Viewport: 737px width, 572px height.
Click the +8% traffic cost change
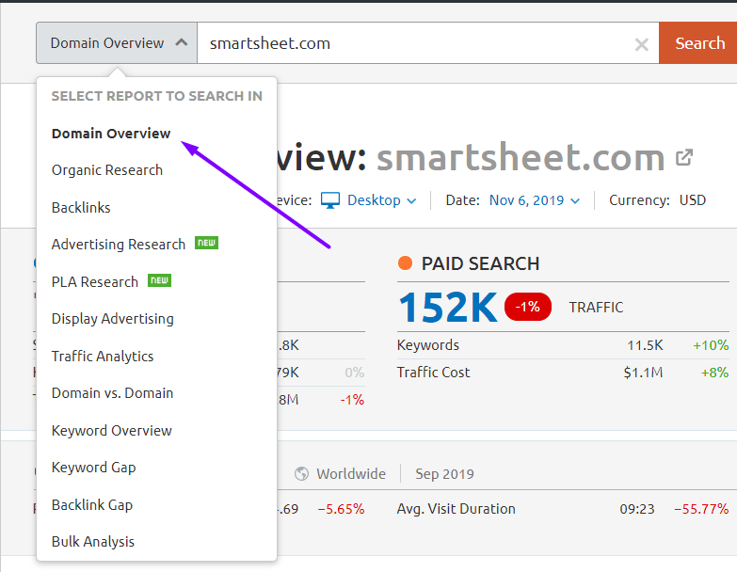coord(714,373)
